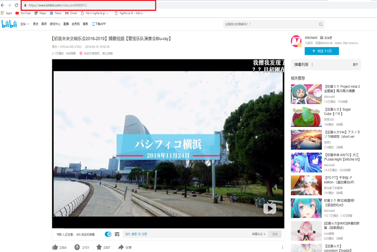Open the Project mirai 2 recommended thumbnail
Image resolution: width=377 pixels, height=252 pixels.
[x=306, y=94]
